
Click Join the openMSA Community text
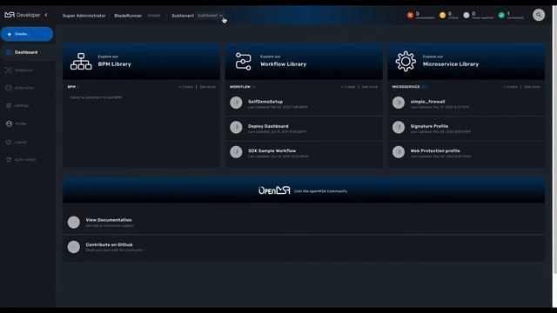pos(320,191)
